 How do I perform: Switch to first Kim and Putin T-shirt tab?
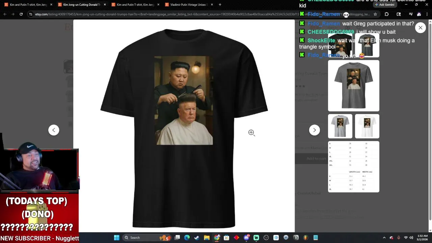pos(28,5)
